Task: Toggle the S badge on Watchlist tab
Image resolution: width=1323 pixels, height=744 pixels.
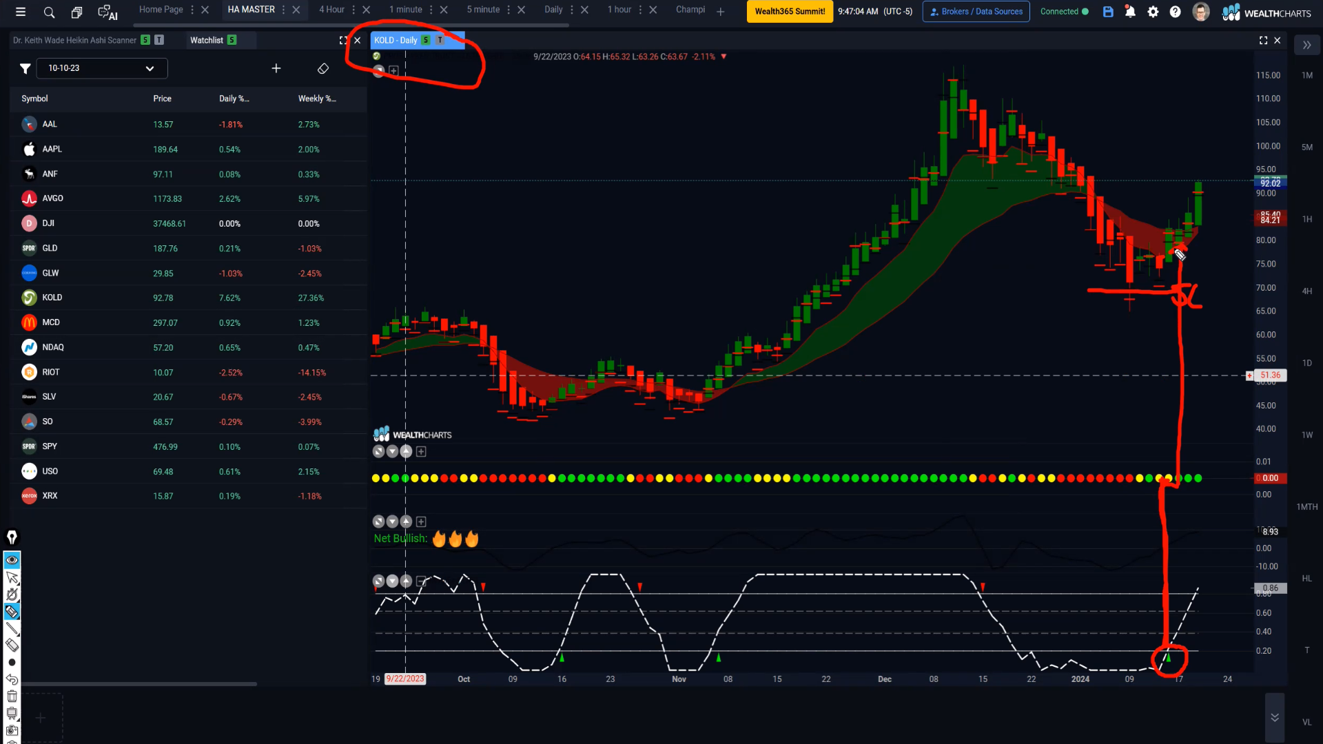Action: tap(232, 40)
